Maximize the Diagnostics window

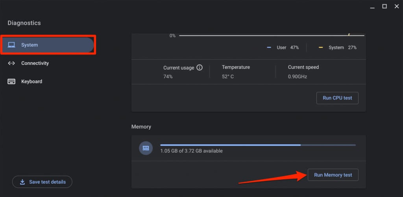point(385,6)
